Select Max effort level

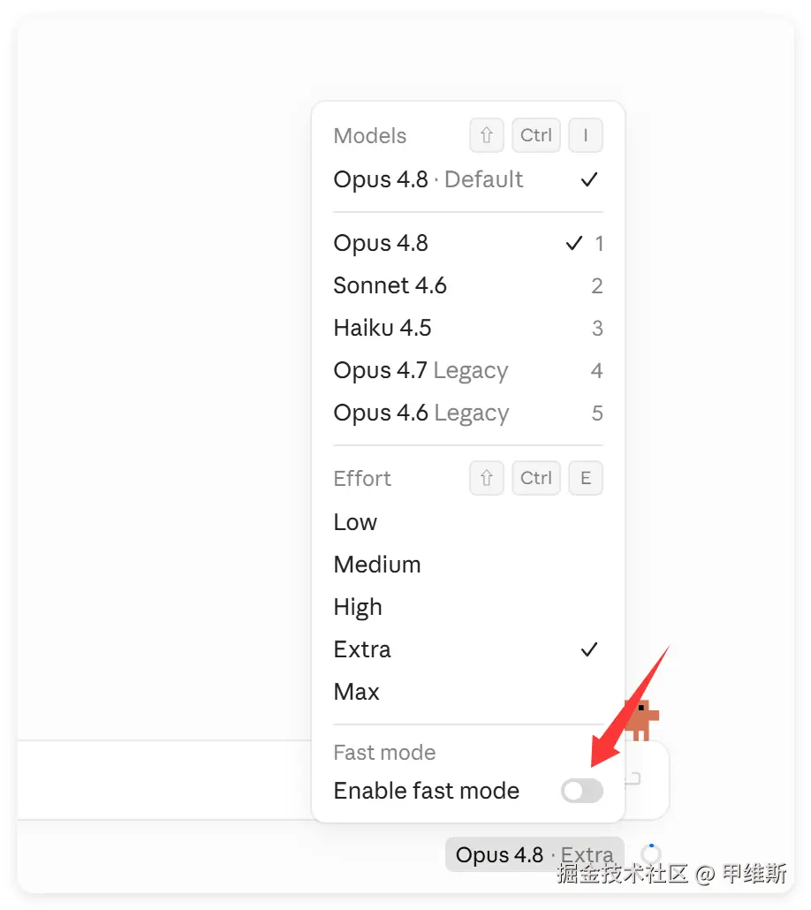click(x=468, y=692)
